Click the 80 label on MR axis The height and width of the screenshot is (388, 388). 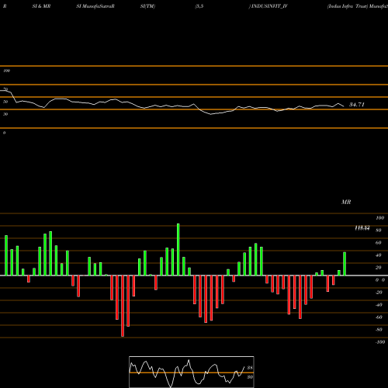click(x=379, y=230)
